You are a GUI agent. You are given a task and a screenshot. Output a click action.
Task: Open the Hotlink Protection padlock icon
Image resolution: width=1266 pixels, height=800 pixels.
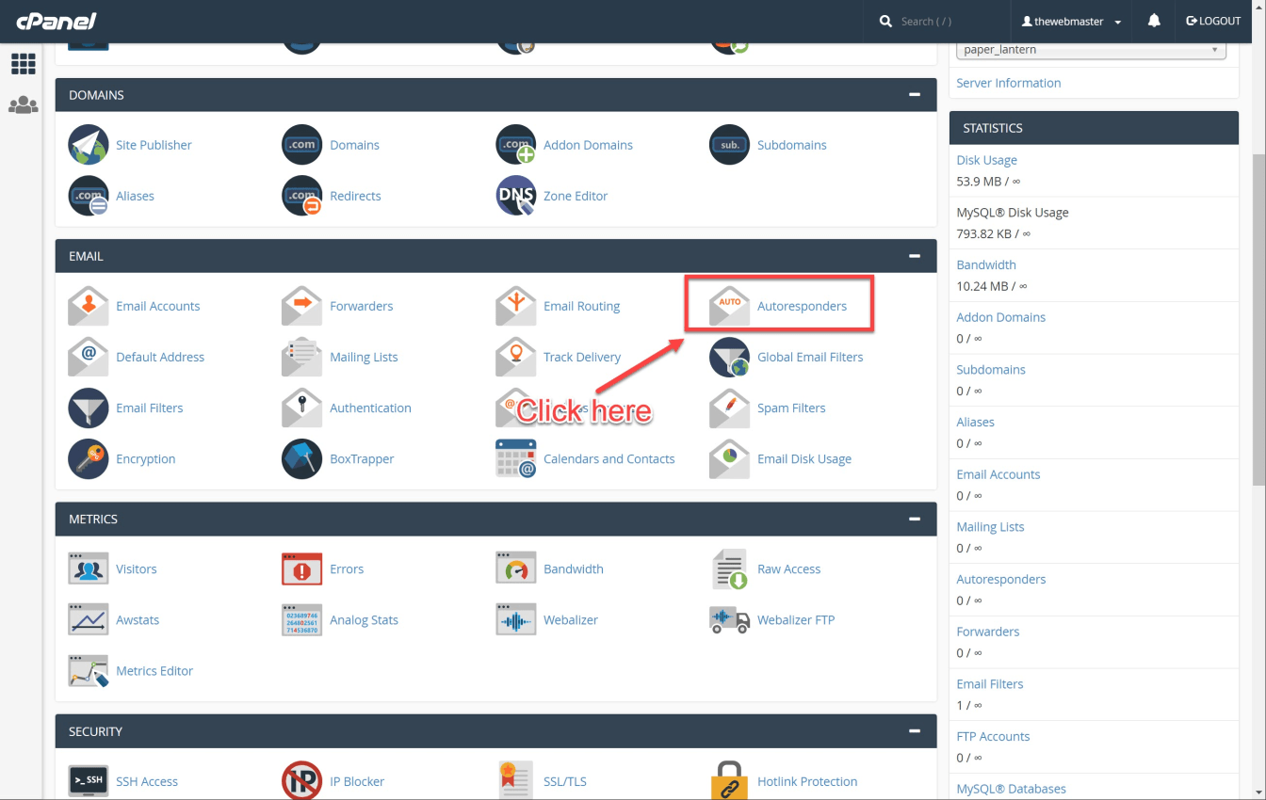click(x=730, y=780)
